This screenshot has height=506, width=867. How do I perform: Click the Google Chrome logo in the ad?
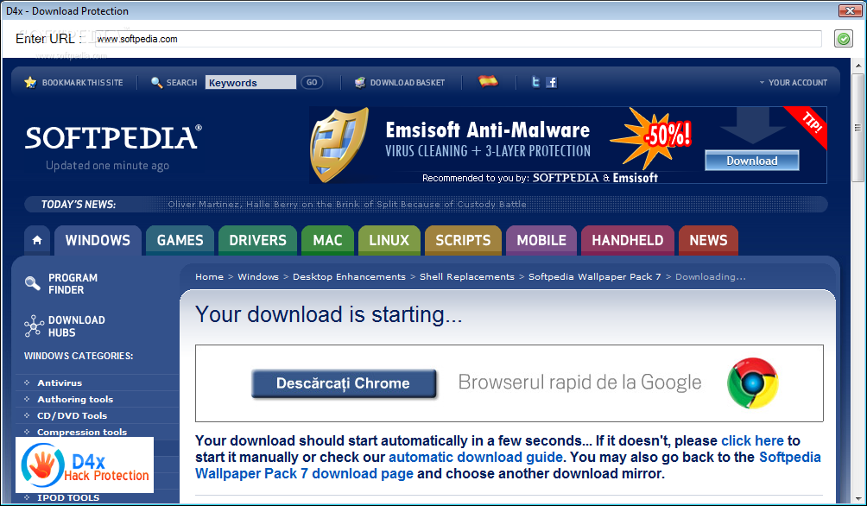(x=752, y=383)
